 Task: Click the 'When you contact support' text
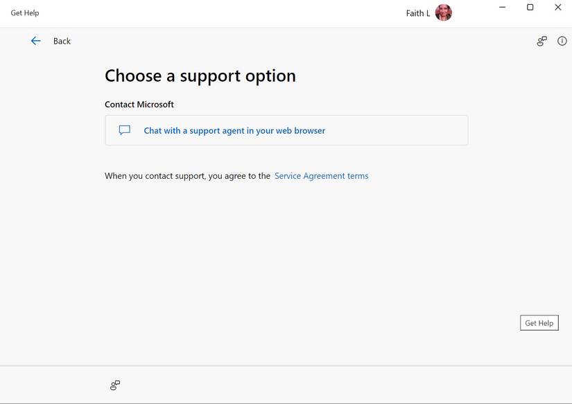(187, 176)
